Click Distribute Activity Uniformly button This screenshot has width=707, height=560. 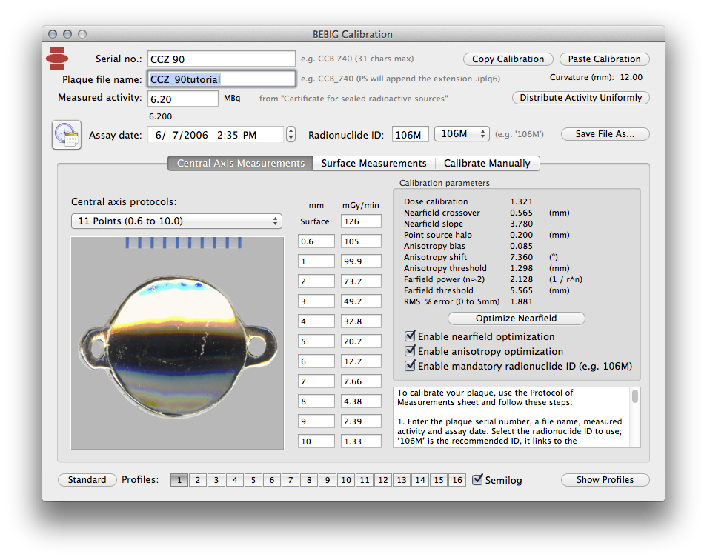click(x=581, y=98)
